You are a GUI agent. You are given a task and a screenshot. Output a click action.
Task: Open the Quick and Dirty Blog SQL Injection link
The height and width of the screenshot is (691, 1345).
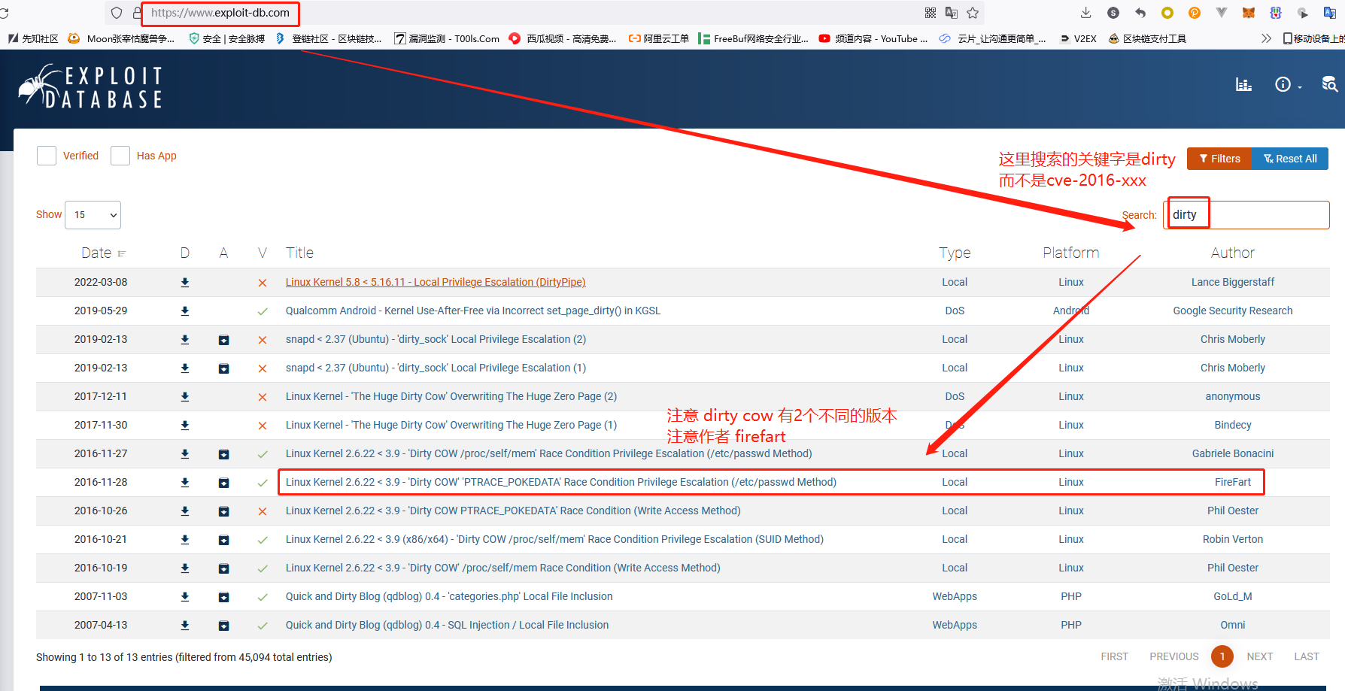click(x=447, y=626)
